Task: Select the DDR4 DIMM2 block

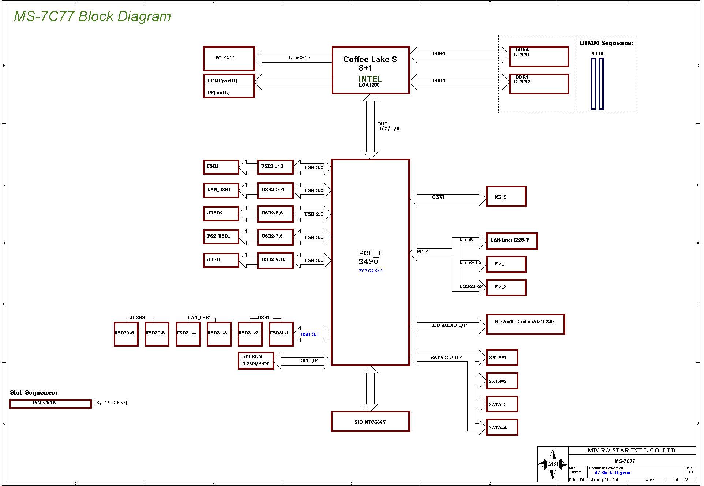Action: click(539, 84)
